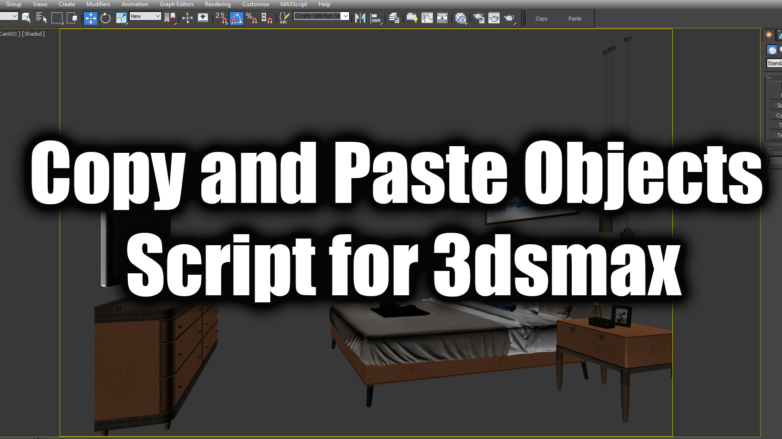Select the Geometry category button
782x439 pixels.
click(772, 50)
